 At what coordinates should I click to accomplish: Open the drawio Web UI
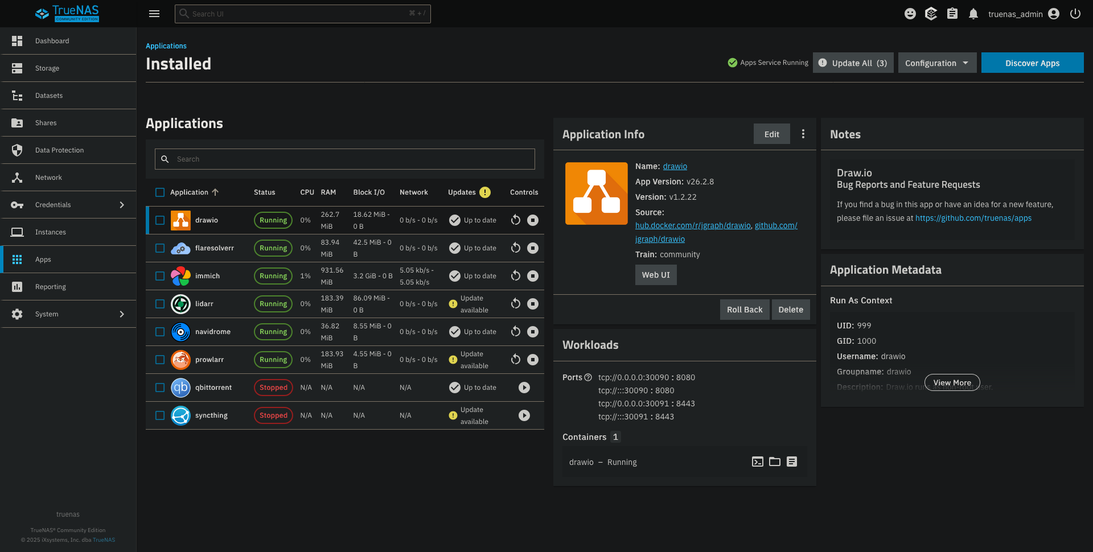(x=656, y=275)
